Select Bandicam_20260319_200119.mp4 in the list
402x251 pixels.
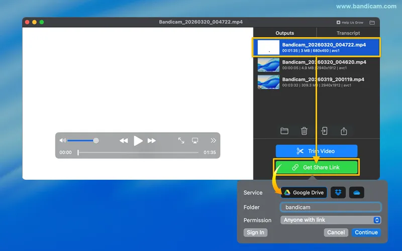pos(317,82)
